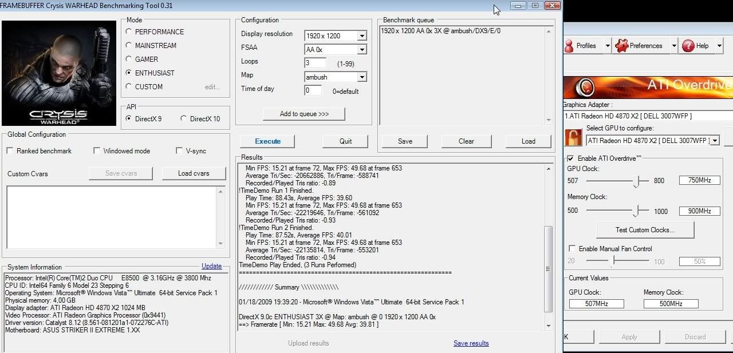Viewport: 733px width, 353px height.
Task: Select MAINSTREAM mode
Action: coord(128,46)
